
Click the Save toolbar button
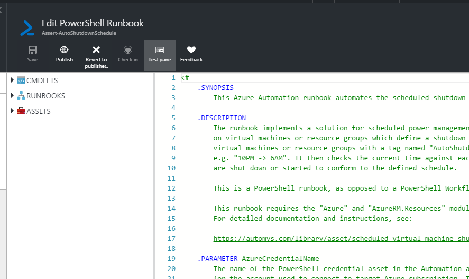pos(33,55)
